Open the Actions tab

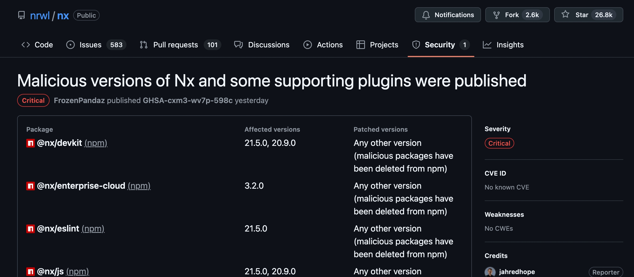330,45
